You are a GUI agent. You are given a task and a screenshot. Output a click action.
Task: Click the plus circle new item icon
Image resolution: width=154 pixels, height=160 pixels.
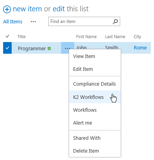7,9
